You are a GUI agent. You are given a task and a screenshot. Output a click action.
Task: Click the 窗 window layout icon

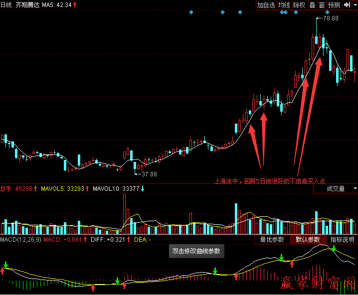[x=322, y=5]
